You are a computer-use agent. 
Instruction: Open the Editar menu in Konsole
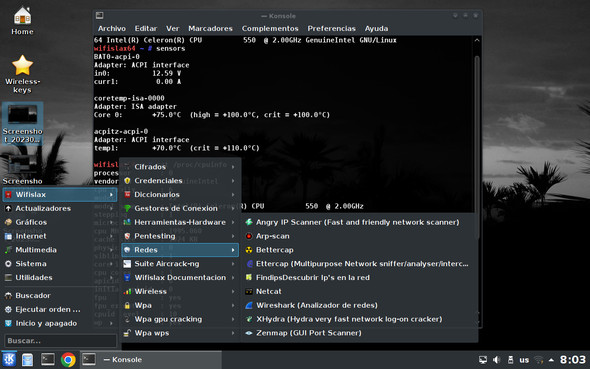(x=146, y=29)
